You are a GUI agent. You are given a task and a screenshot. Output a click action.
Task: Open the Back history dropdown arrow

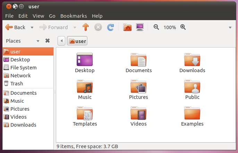point(32,27)
